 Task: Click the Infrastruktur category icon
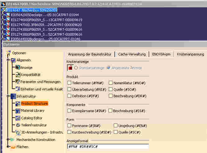[13, 96]
